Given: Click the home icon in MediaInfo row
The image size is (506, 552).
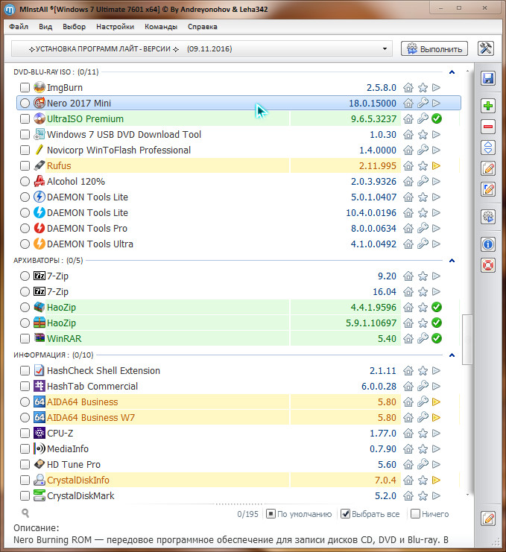Looking at the screenshot, I should click(408, 449).
